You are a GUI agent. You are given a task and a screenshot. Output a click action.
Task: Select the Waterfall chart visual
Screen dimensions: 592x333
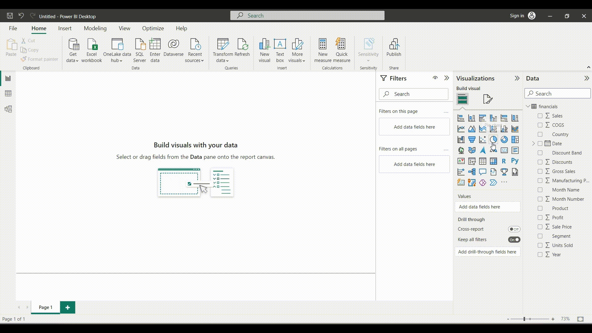point(461,140)
